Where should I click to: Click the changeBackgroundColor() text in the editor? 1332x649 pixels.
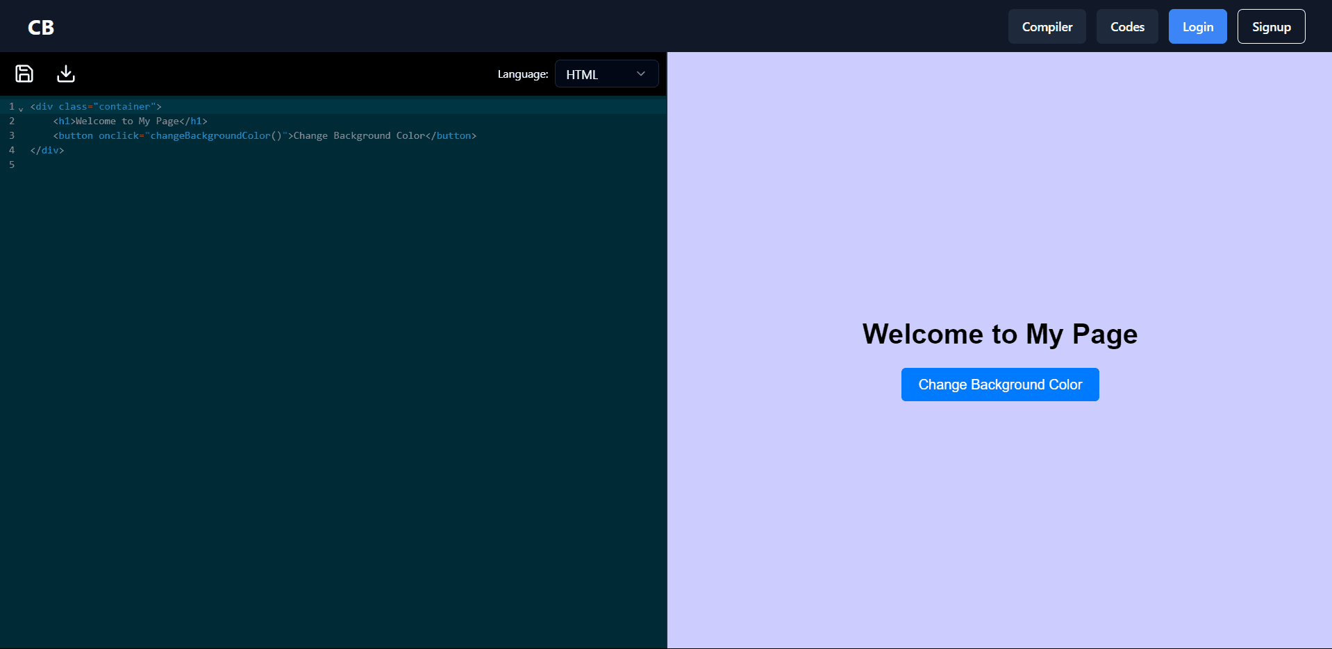click(215, 136)
